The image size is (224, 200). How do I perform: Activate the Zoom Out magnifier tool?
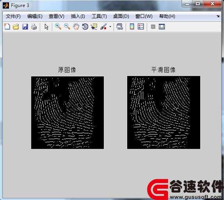click(67, 27)
